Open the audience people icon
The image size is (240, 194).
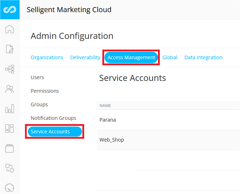10,89
